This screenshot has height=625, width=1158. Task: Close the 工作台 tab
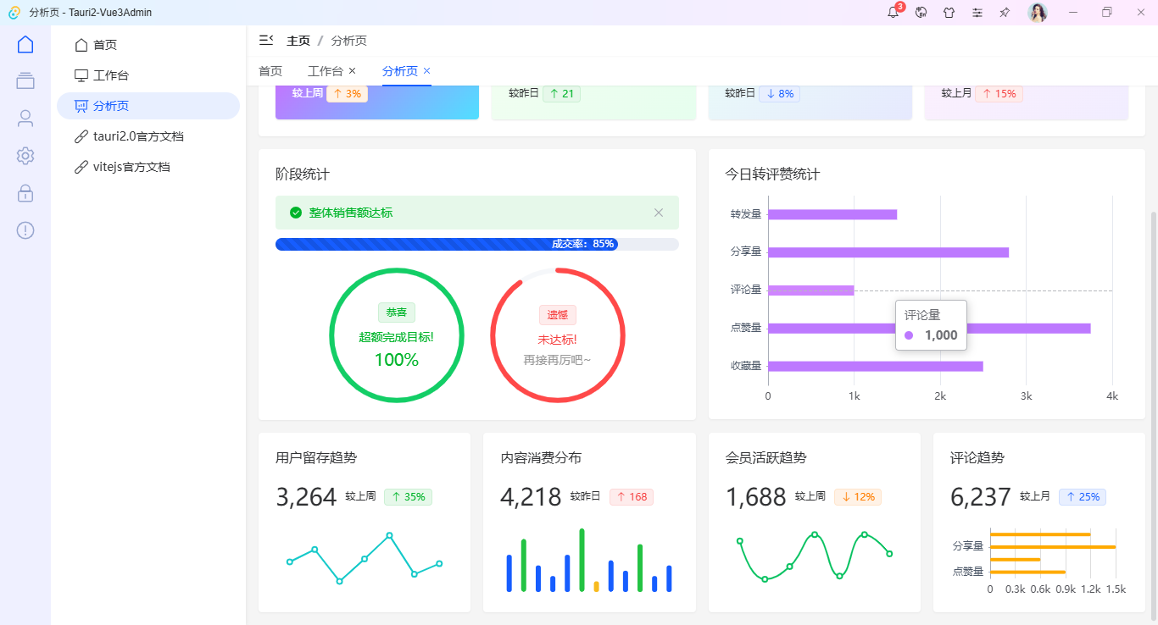(x=353, y=71)
